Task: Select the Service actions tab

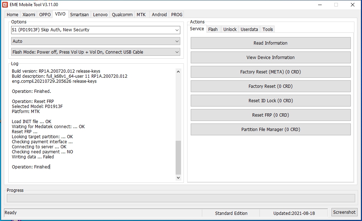Action: coord(197,29)
